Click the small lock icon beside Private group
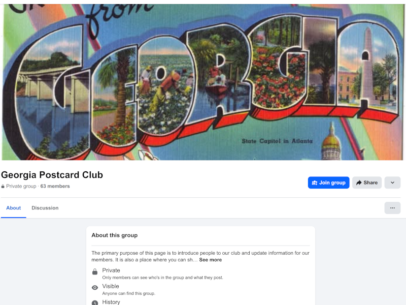 coord(3,186)
